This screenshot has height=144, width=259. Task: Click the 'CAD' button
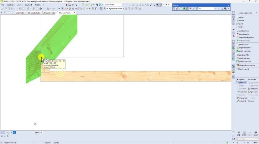coord(238,135)
